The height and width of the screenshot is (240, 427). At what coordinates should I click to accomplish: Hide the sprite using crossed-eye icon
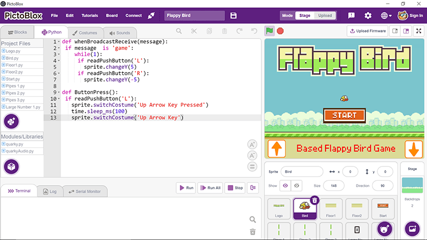coord(297,186)
